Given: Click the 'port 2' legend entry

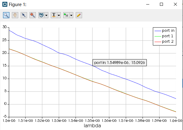Looking at the screenshot, I should click(164, 42).
